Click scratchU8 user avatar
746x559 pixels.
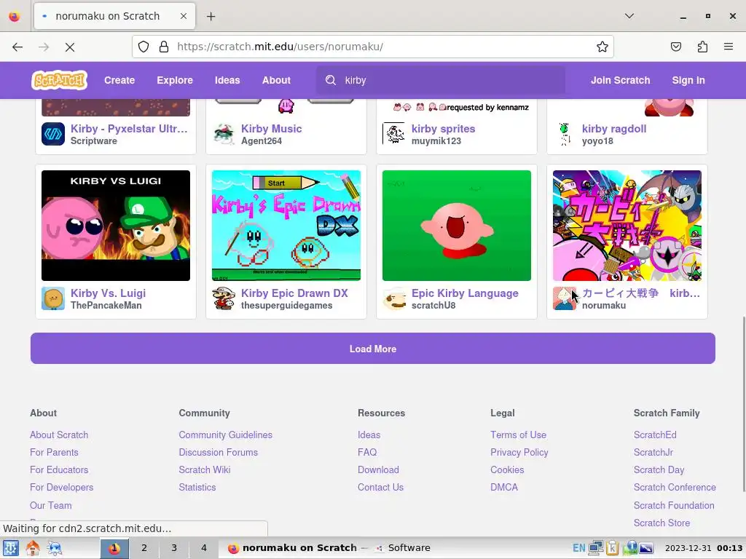click(x=394, y=298)
